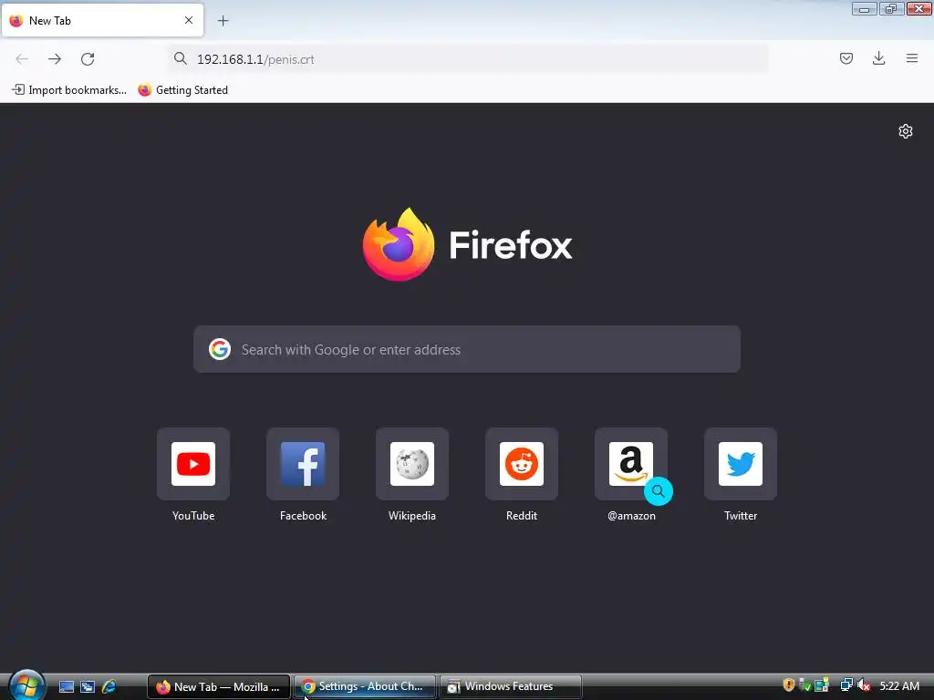Switch to New Tab Mozilla taskbar button
This screenshot has width=934, height=700.
pos(219,686)
